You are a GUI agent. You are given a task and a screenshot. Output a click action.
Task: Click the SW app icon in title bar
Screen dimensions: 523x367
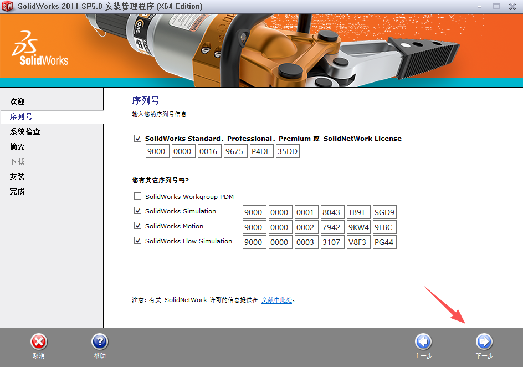[7, 7]
